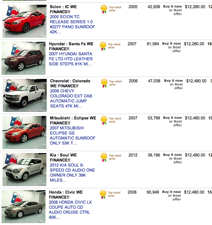This screenshot has height=225, width=212.
Task: Open gray Honda Civic coupe thumbnail
Action: tap(24, 206)
